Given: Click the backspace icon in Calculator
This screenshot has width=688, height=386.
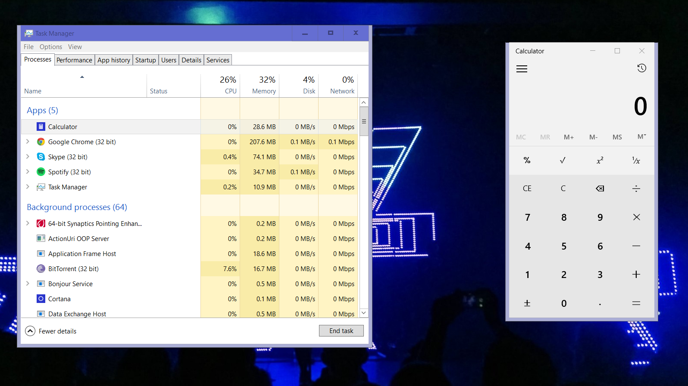Looking at the screenshot, I should point(600,188).
